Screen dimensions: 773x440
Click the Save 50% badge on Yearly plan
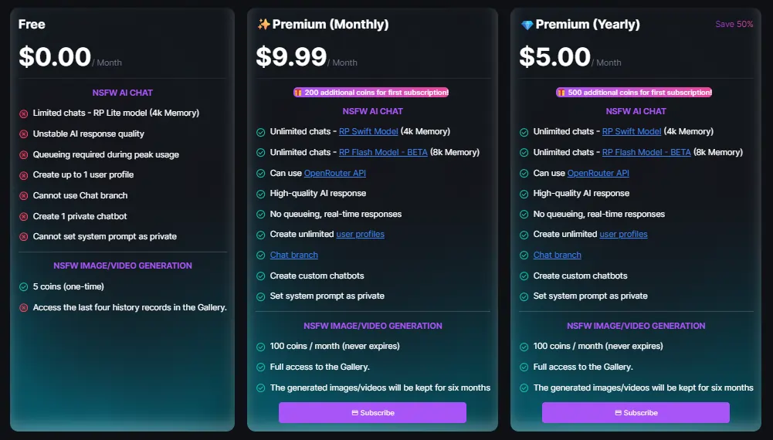pos(734,25)
